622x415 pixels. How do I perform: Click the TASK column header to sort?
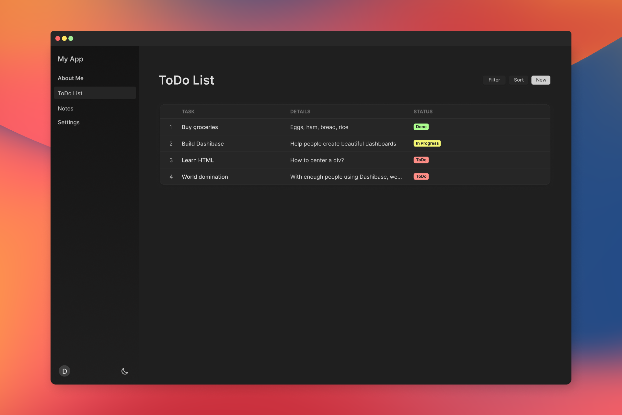(188, 111)
